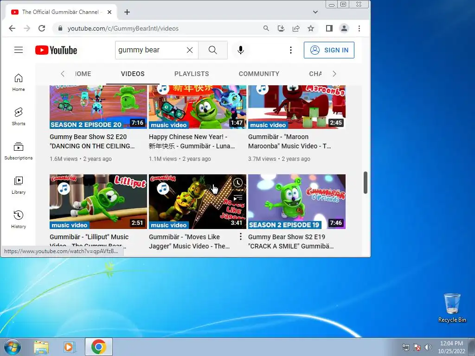Open YouTube settings three-dot menu
This screenshot has width=475, height=356.
click(x=291, y=50)
